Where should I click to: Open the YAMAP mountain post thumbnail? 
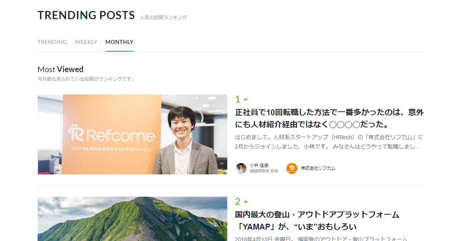[132, 219]
